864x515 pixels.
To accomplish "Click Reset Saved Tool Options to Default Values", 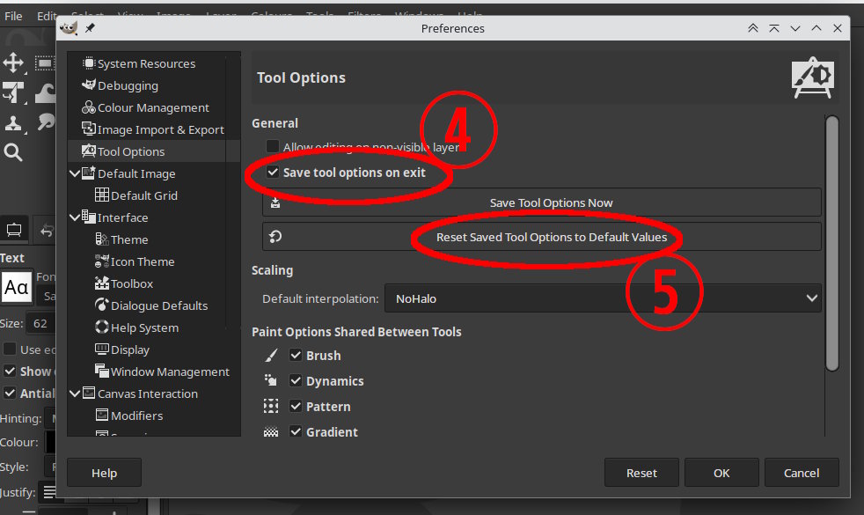I will 542,237.
